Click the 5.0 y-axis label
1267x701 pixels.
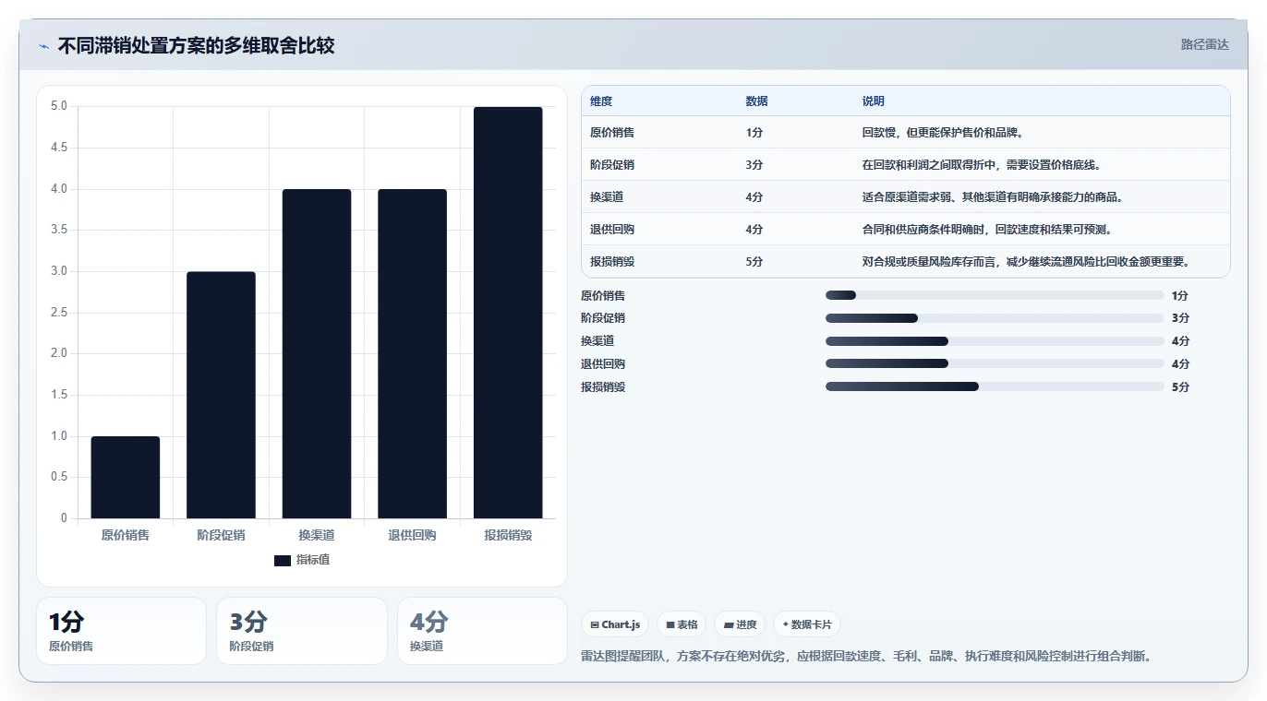point(59,106)
